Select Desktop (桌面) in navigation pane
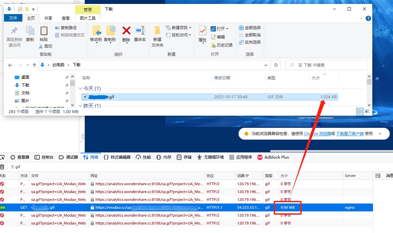This screenshot has width=393, height=233. (x=22, y=77)
